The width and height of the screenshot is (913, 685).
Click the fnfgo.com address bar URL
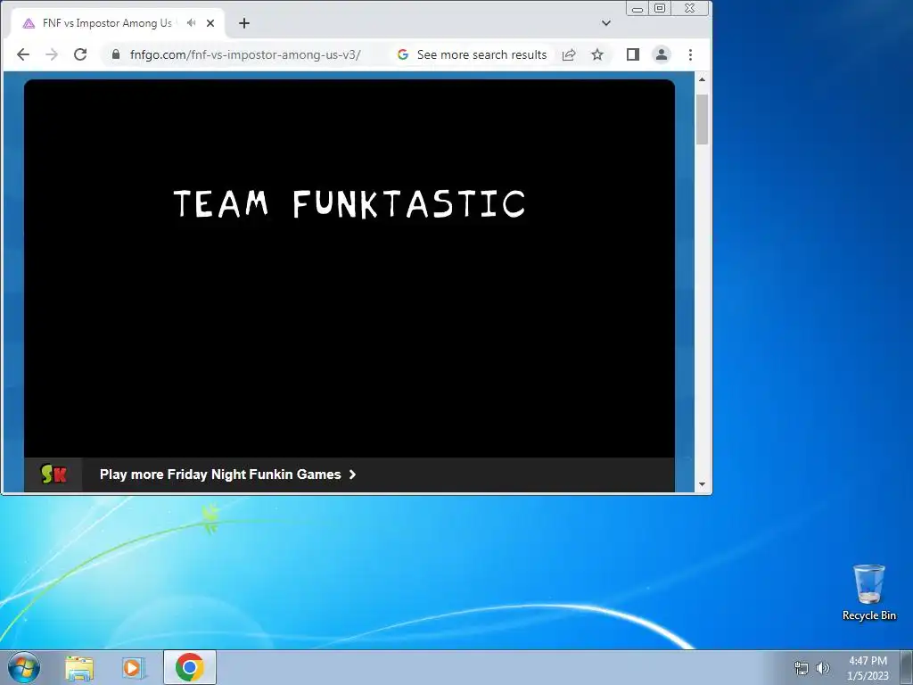click(245, 54)
